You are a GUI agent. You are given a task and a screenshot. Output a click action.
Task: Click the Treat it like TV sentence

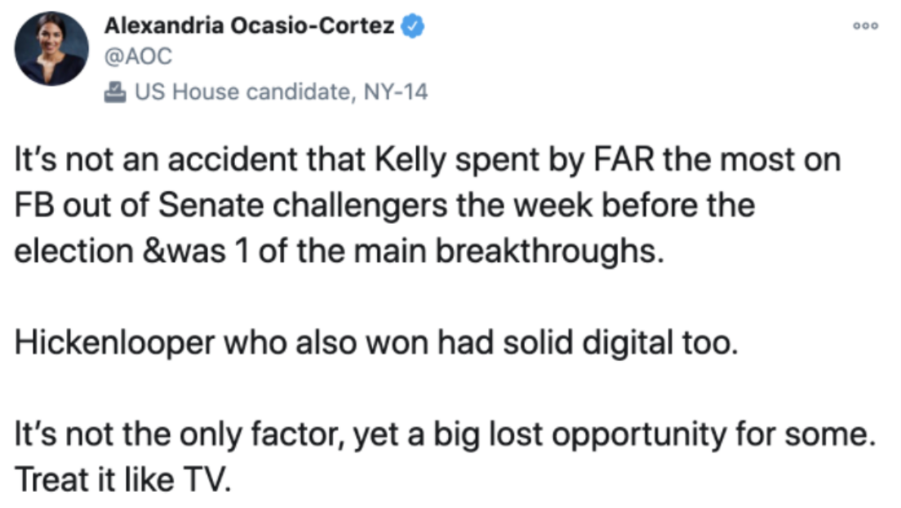pos(123,480)
